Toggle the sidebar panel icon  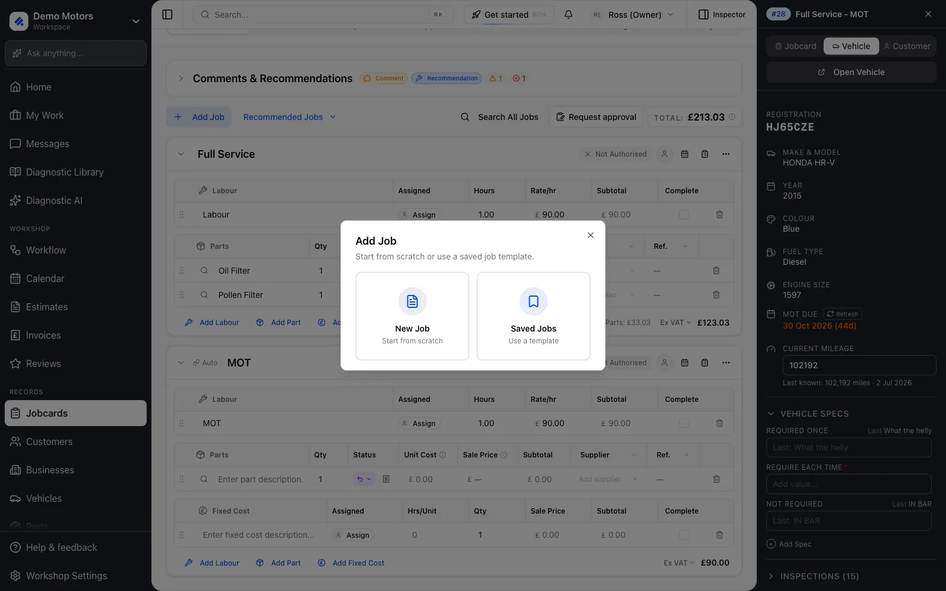click(167, 15)
